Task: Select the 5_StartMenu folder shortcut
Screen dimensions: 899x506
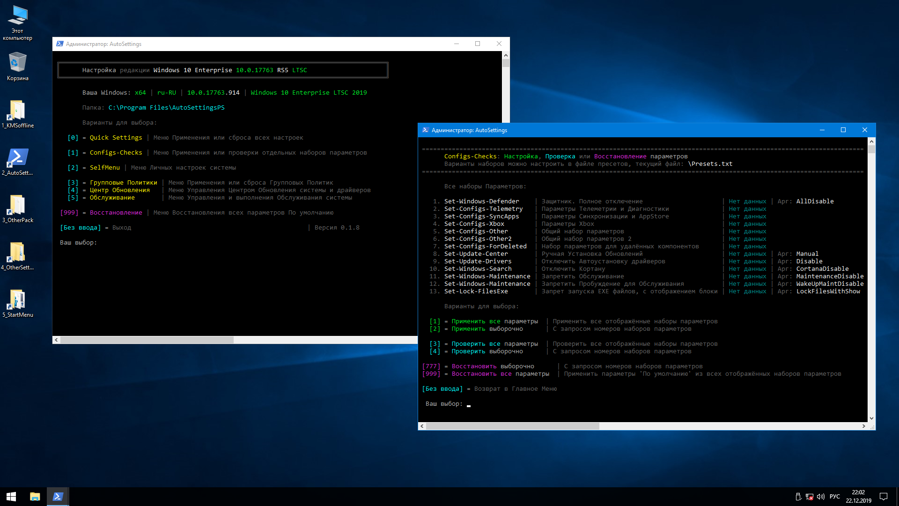Action: pos(18,303)
